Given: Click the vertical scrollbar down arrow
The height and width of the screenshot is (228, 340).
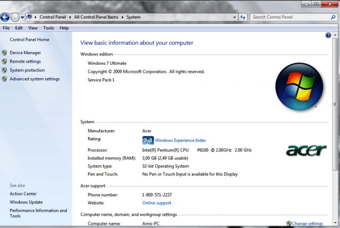Looking at the screenshot, I should click(335, 224).
